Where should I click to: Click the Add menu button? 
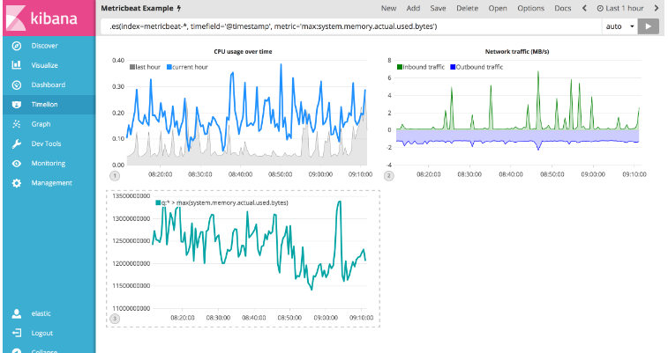point(413,8)
